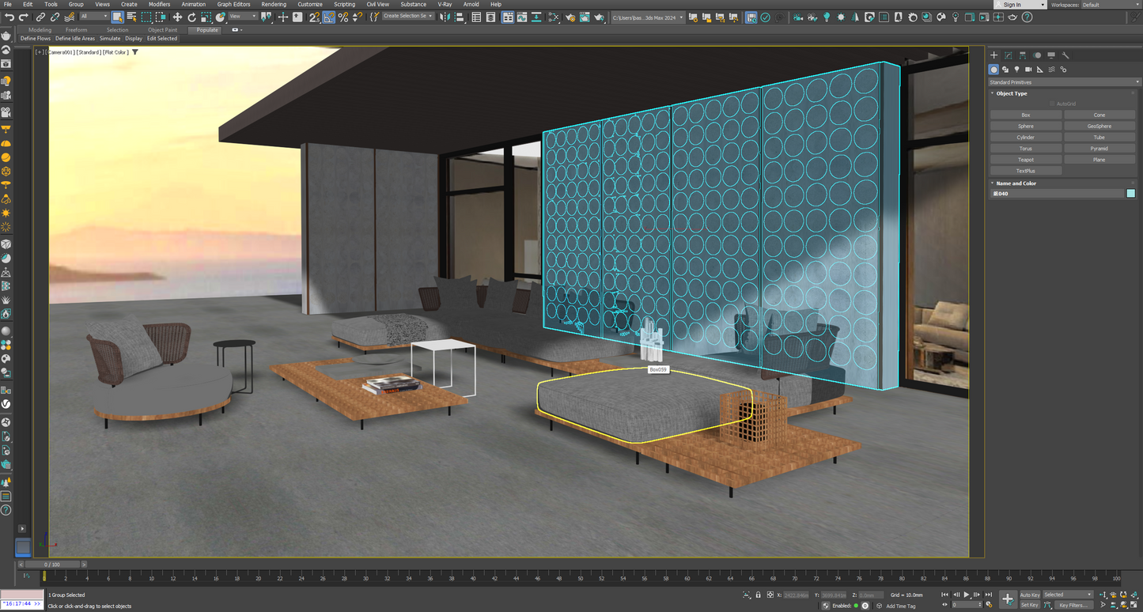1143x612 pixels.
Task: Open Render Setup dialog icon
Action: (569, 17)
